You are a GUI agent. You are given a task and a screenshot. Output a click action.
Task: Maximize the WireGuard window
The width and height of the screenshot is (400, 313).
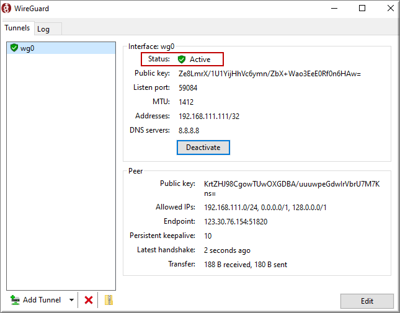click(x=362, y=8)
